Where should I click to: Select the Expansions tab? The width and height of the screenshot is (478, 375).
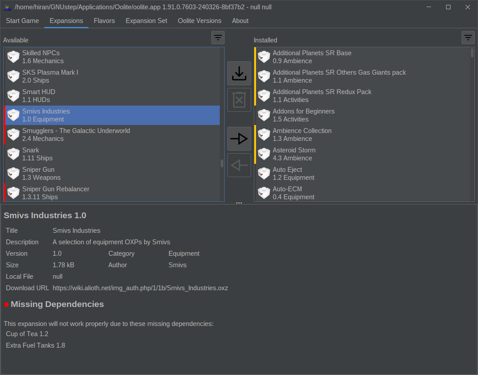click(66, 21)
